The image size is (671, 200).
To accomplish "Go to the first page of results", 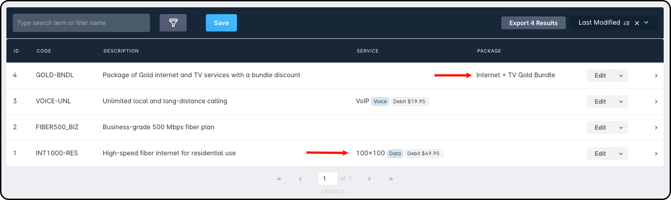I will tap(279, 179).
